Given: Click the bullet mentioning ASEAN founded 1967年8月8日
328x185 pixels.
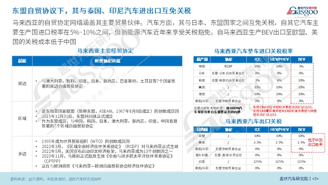Looking at the screenshot, I should [x=110, y=111].
